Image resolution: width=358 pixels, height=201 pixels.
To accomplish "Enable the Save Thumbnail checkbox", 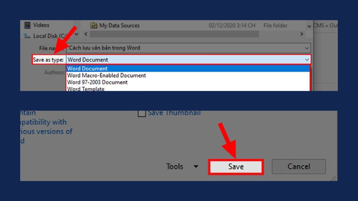I will click(x=142, y=113).
